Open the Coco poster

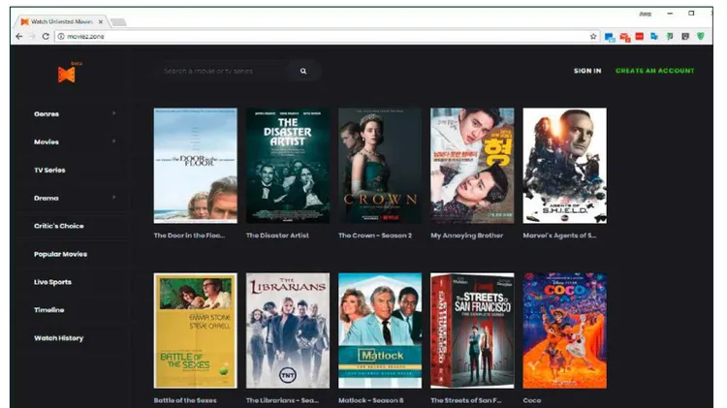click(564, 330)
